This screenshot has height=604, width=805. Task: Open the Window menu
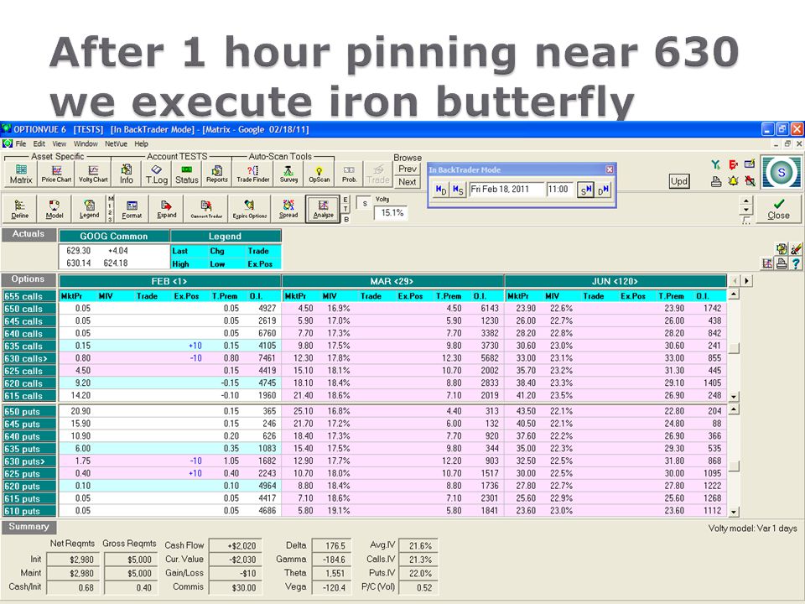click(x=86, y=143)
